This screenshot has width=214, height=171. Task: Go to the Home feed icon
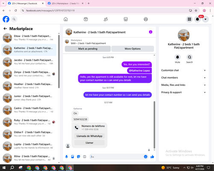(65, 19)
